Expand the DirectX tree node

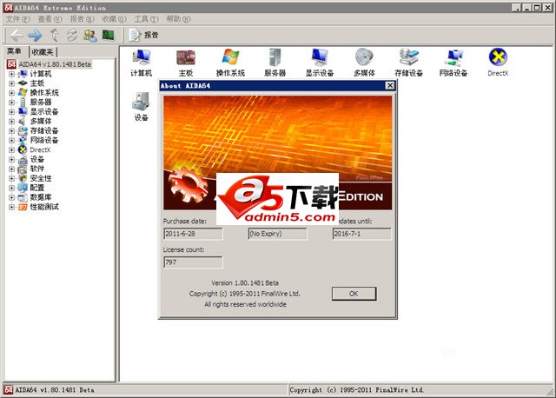click(x=11, y=150)
